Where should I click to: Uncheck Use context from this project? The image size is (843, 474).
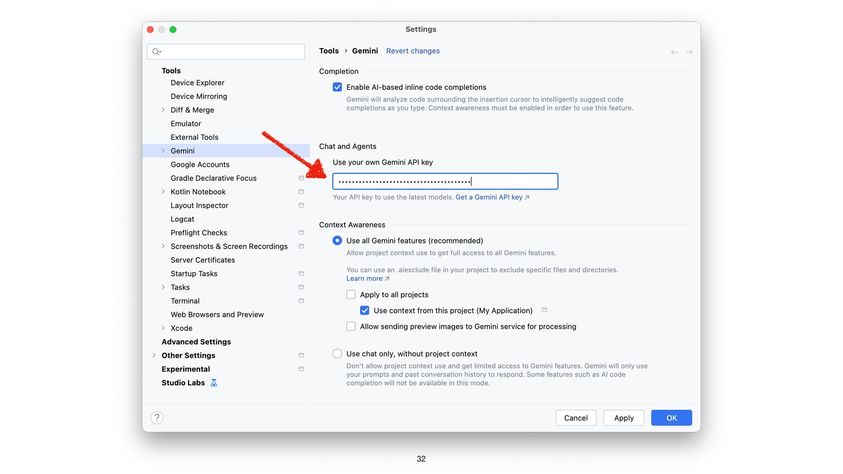[x=364, y=311]
